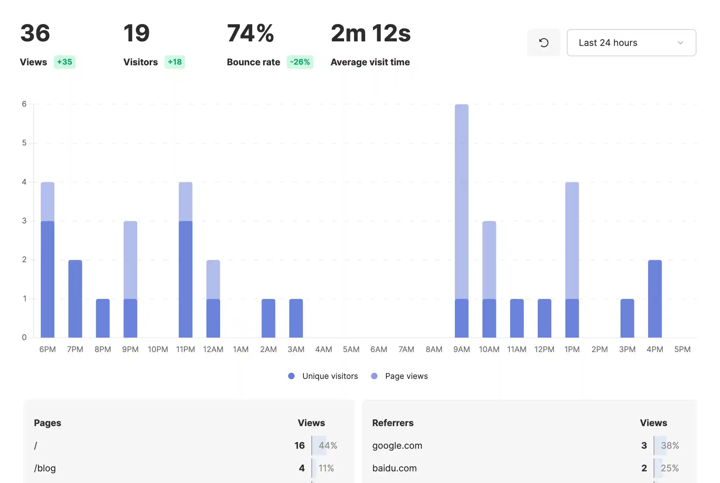Click the 6PM bar on the chart
Viewport: 720px width, 483px height.
(x=48, y=259)
